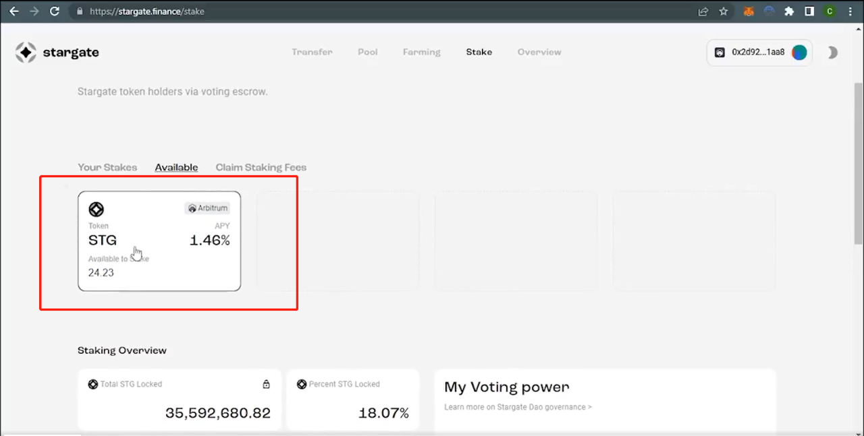Click the Chrome profile avatar

pyautogui.click(x=830, y=11)
